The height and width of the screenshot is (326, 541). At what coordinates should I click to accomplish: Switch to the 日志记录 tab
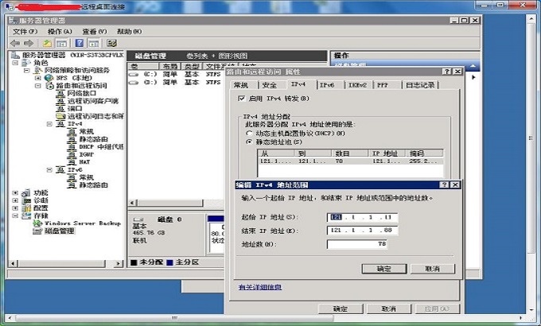pos(420,84)
